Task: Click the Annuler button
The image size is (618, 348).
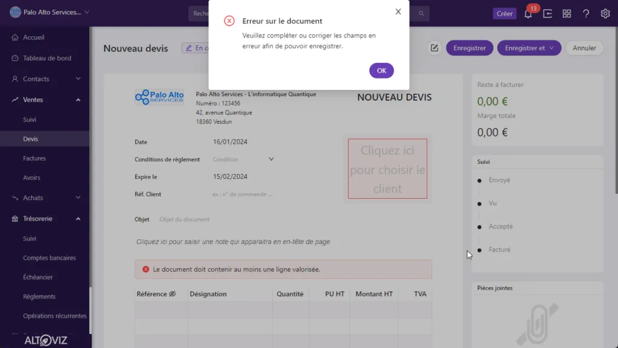Action: pos(584,48)
